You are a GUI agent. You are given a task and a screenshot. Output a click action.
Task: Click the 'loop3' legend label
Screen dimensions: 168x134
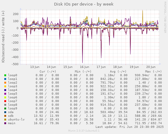point(13,86)
